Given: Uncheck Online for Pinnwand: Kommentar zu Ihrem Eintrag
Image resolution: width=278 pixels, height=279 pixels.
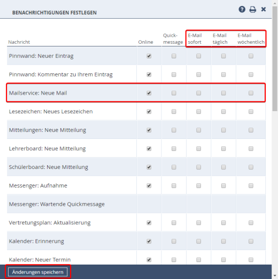Looking at the screenshot, I should pyautogui.click(x=149, y=74).
